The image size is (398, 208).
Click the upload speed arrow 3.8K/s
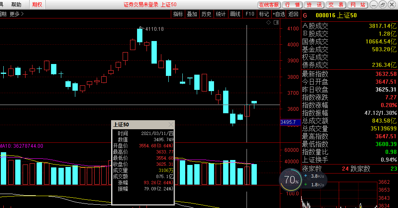306,176
